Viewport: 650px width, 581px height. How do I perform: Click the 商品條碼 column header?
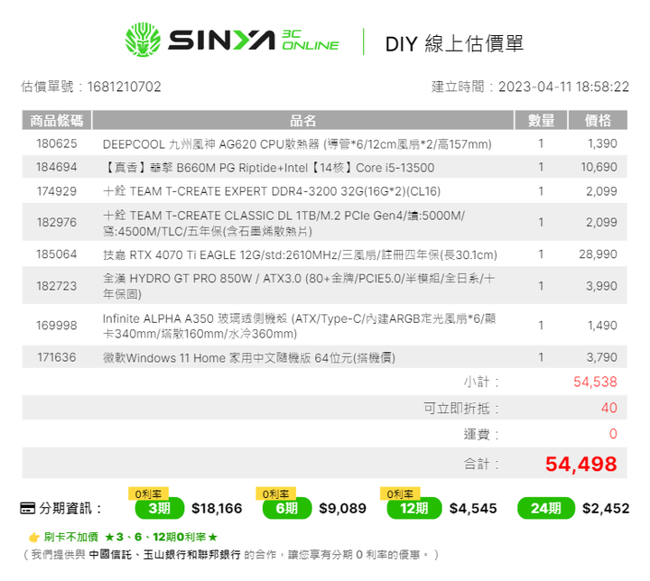click(x=56, y=120)
